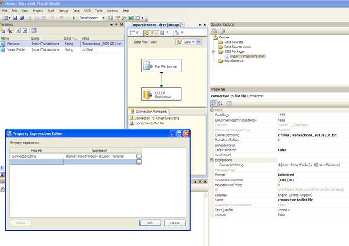Toggle Show System Variables icon

click(x=18, y=30)
